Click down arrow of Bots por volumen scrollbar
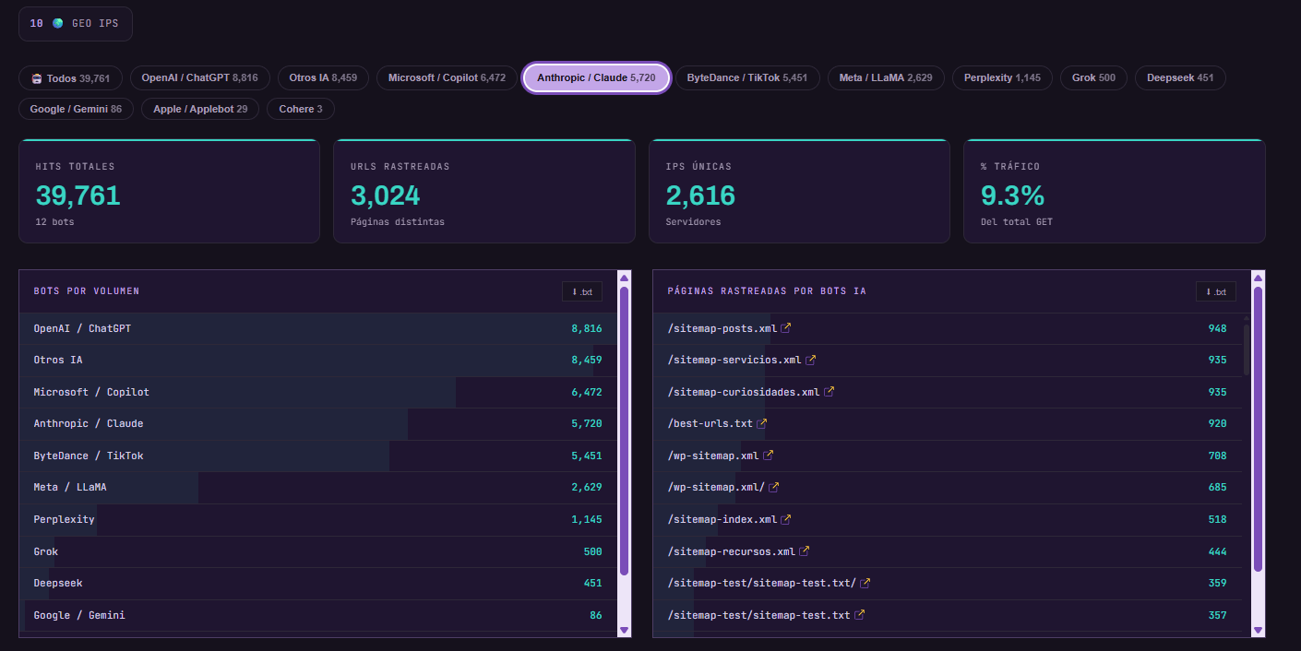 coord(625,630)
